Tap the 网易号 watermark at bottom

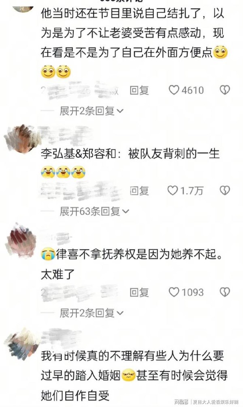pyautogui.click(x=181, y=402)
